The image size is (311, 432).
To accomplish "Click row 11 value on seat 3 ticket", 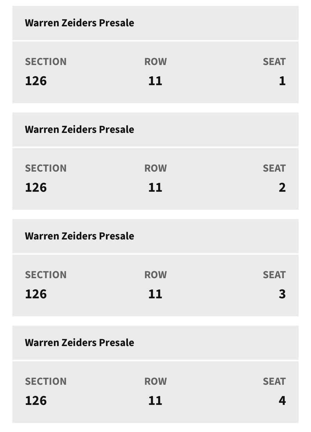I will [155, 294].
